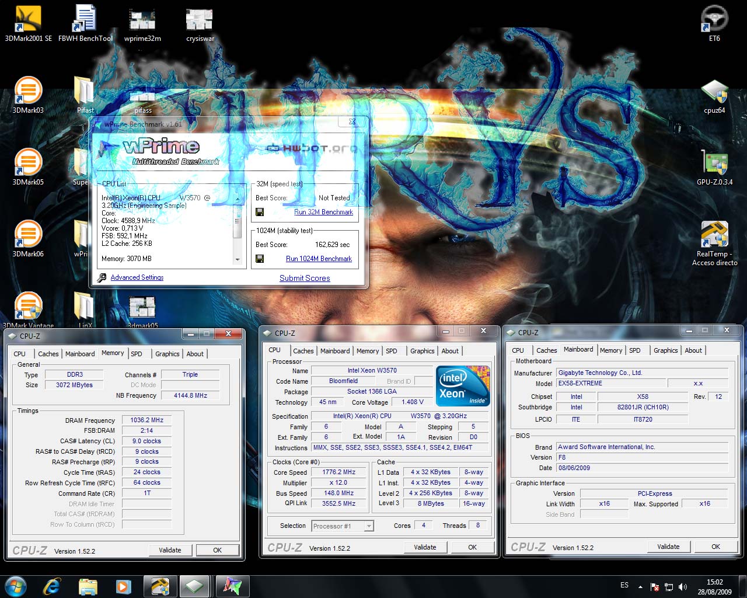Select the pifass desktop file
Screen dimensions: 747x598
click(142, 100)
